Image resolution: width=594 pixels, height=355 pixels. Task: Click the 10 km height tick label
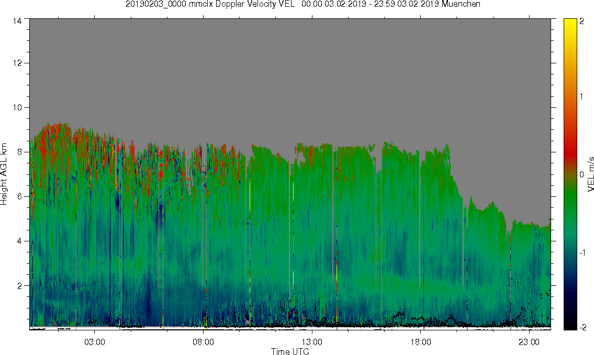[x=17, y=107]
